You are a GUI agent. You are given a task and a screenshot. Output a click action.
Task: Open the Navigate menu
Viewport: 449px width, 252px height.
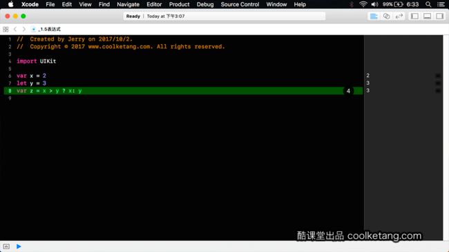coord(128,4)
